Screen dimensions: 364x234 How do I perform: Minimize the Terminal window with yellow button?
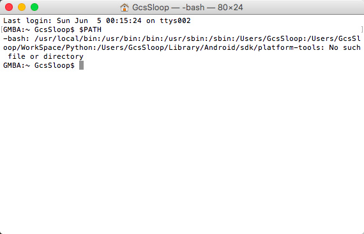coord(22,7)
